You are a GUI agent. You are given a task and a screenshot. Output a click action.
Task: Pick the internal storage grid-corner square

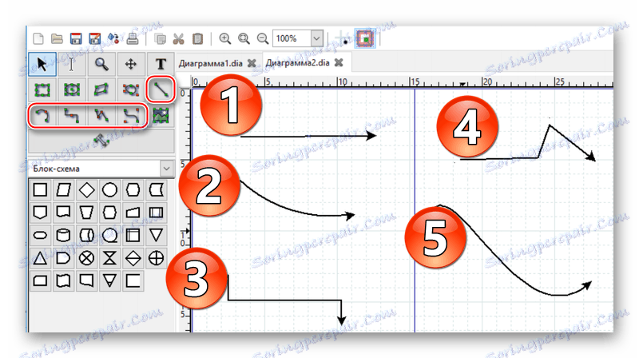coord(133,235)
